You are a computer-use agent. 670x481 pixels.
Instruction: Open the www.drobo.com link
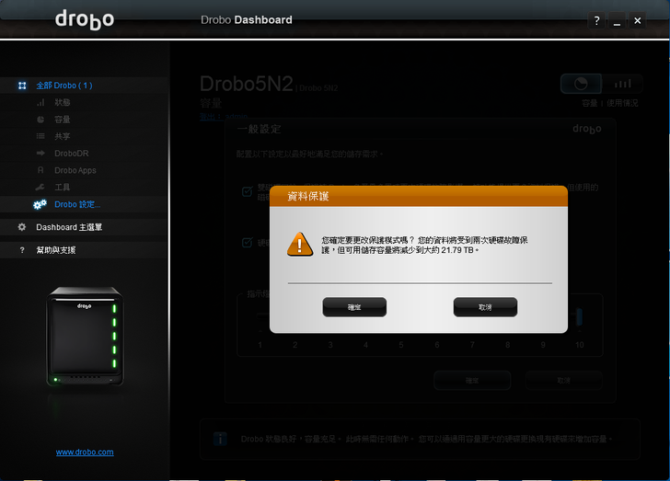(85, 452)
